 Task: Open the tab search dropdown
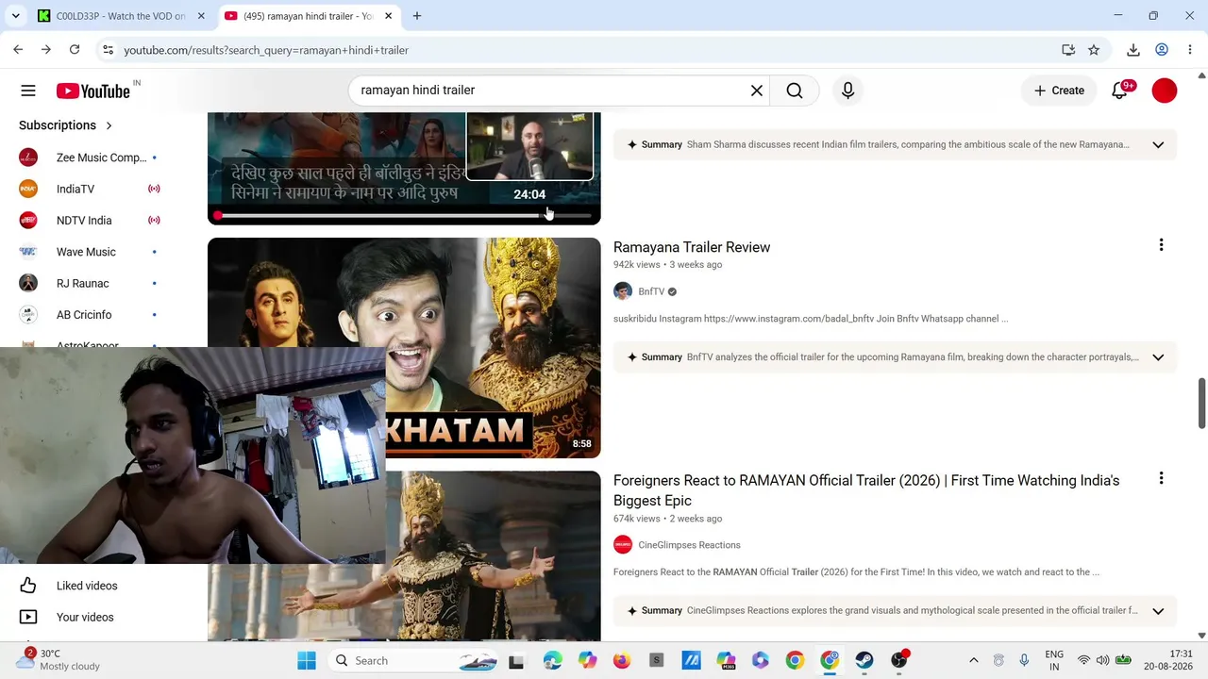(x=15, y=16)
